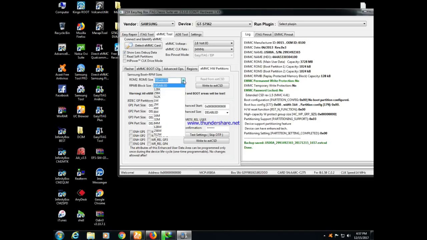Switch to the ADB Tool tab
Image resolution: width=427 pixels, height=240 pixels.
(181, 35)
